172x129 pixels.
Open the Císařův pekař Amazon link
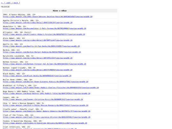[x=47, y=111]
